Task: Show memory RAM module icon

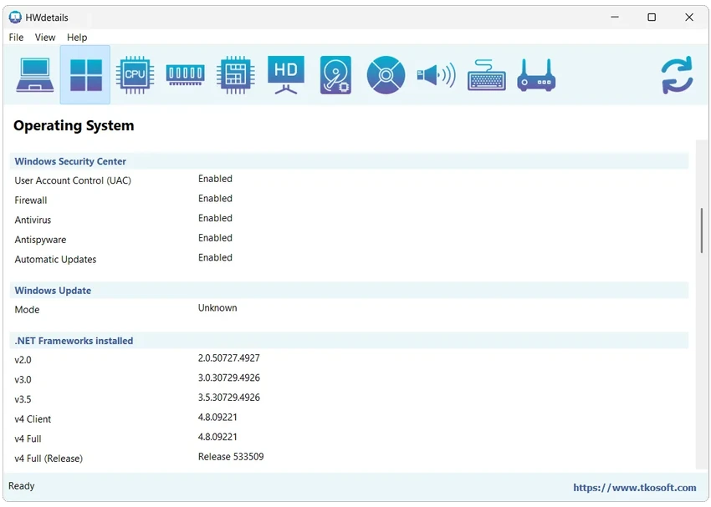Action: pos(185,75)
